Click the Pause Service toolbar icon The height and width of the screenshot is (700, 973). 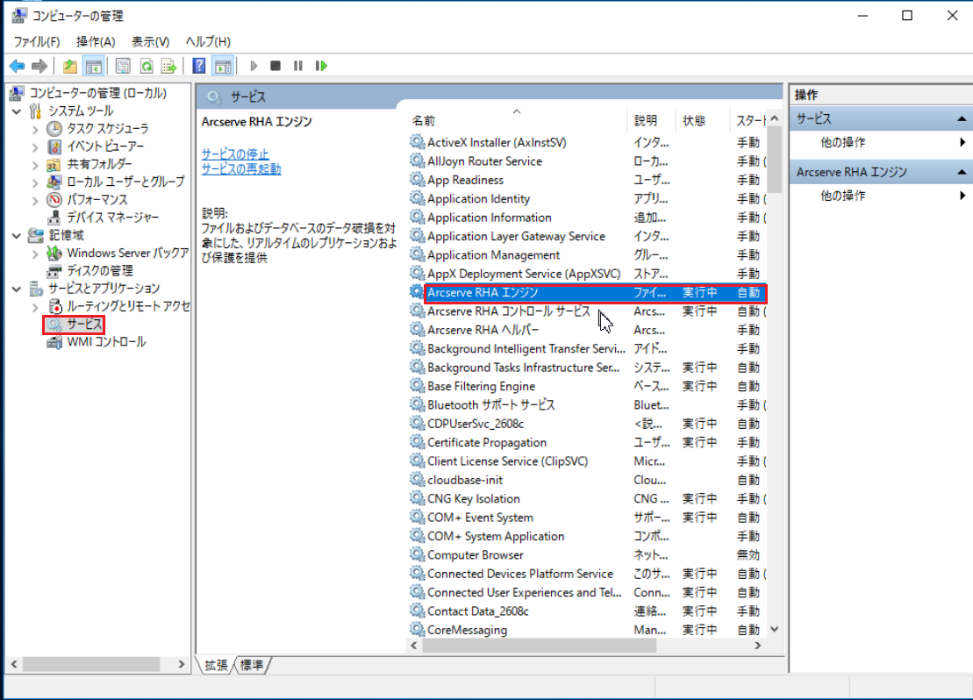tap(298, 66)
